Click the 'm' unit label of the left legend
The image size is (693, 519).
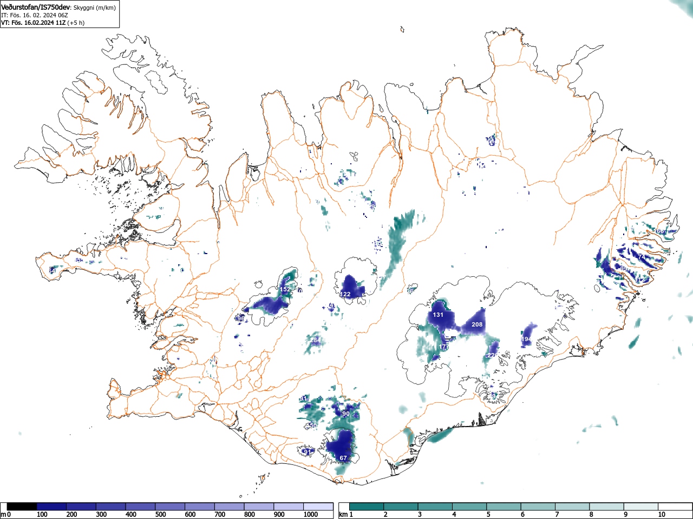[3, 515]
